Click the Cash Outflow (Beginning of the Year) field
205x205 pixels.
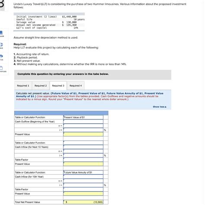click(x=83, y=122)
